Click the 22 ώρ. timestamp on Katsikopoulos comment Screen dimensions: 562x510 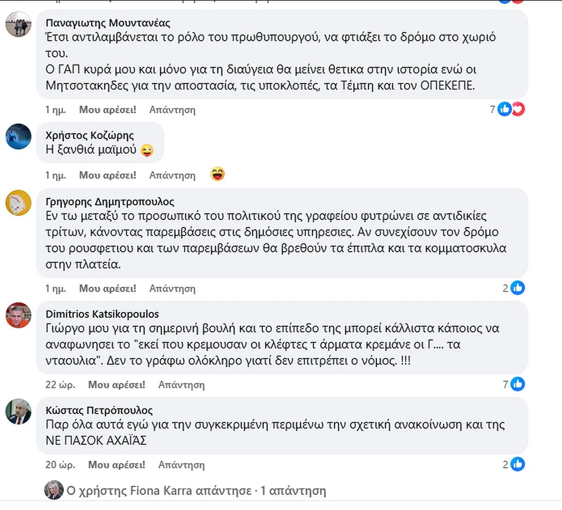(x=60, y=385)
